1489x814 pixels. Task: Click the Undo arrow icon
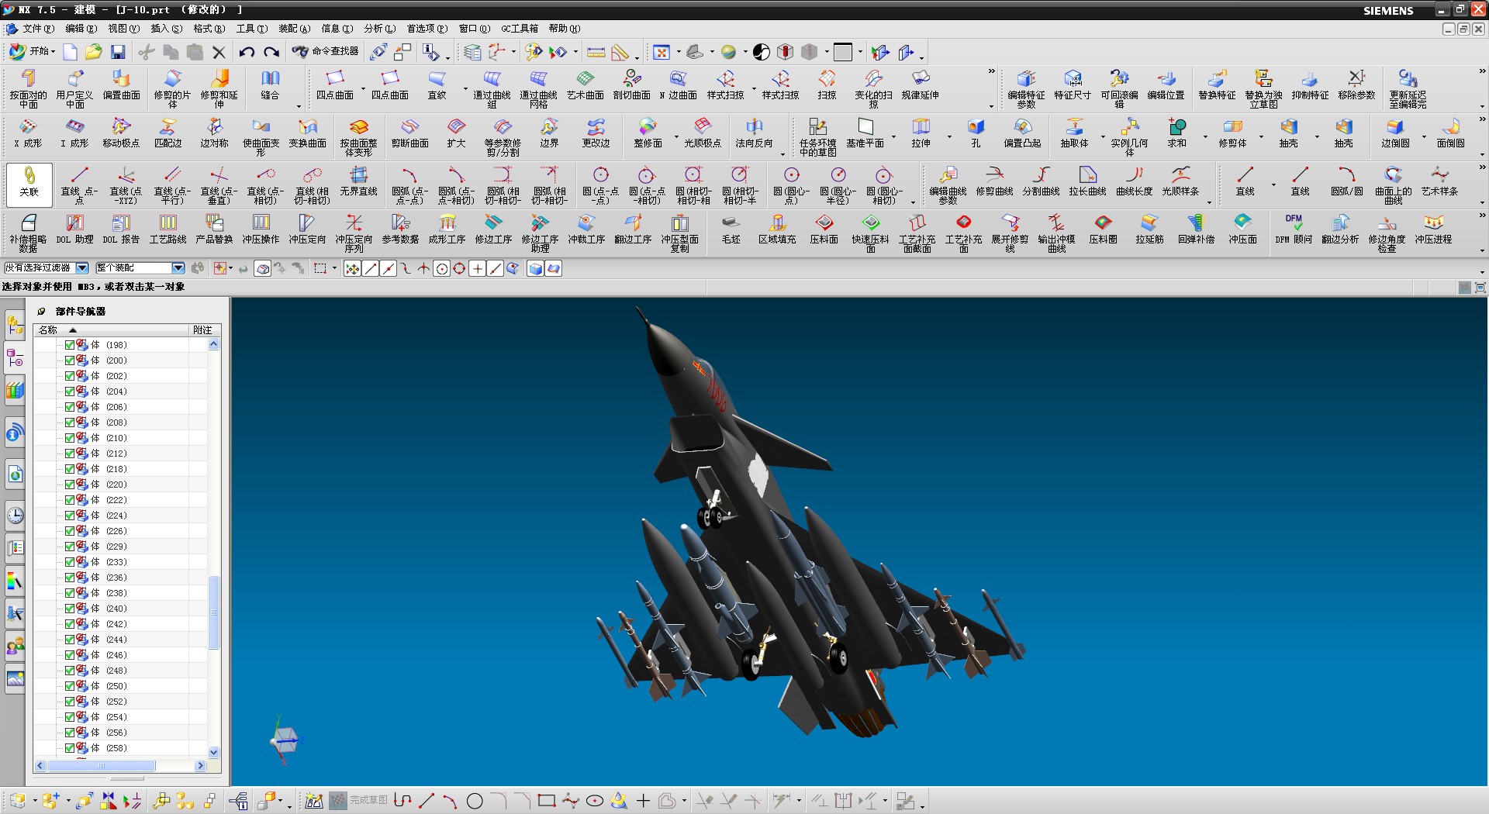point(247,52)
